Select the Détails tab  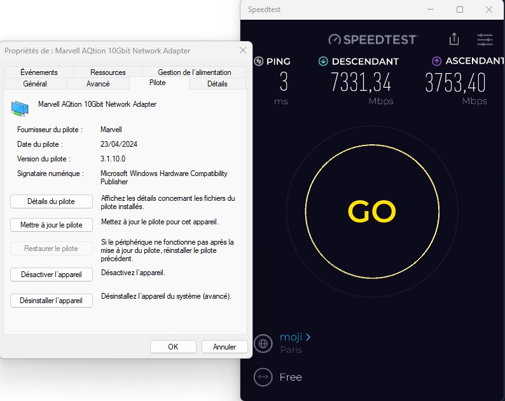tap(217, 84)
